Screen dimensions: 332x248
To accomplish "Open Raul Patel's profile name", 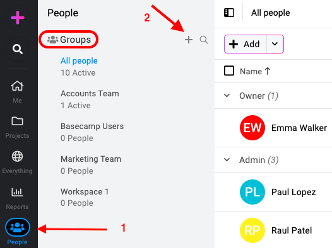I will [292, 230].
